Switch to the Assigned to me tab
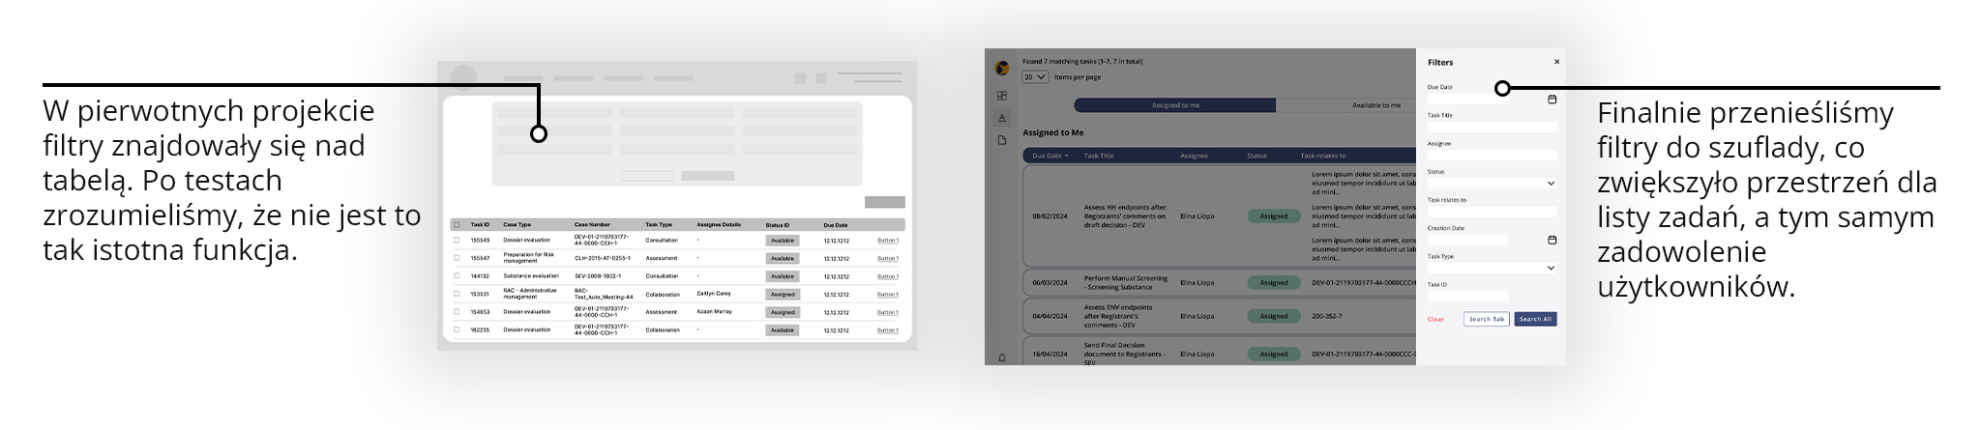This screenshot has width=1981, height=430. (1175, 105)
